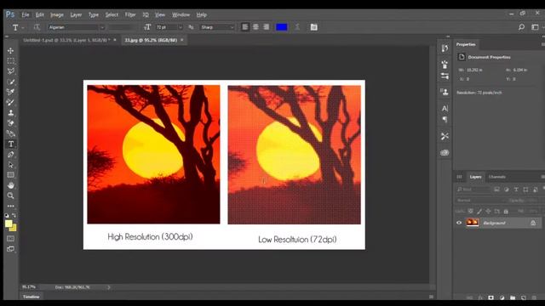
Task: Select the Gradient tool above the Type tool
Action: click(11, 133)
